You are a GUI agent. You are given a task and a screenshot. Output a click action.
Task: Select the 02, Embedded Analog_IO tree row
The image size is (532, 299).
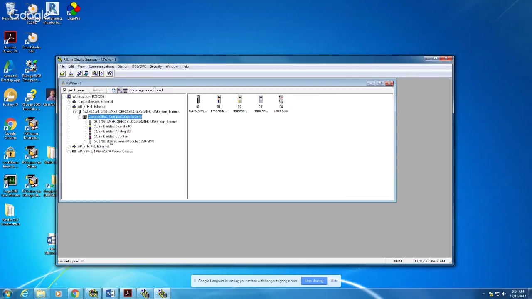pos(112,131)
